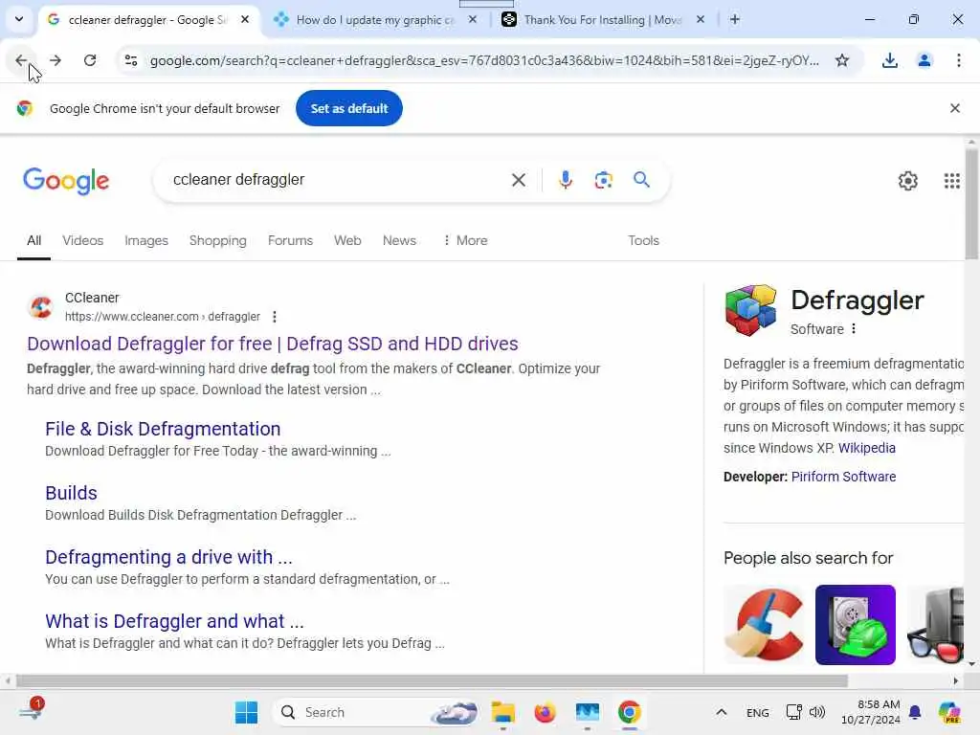
Task: Open the Google apps grid
Action: [951, 181]
